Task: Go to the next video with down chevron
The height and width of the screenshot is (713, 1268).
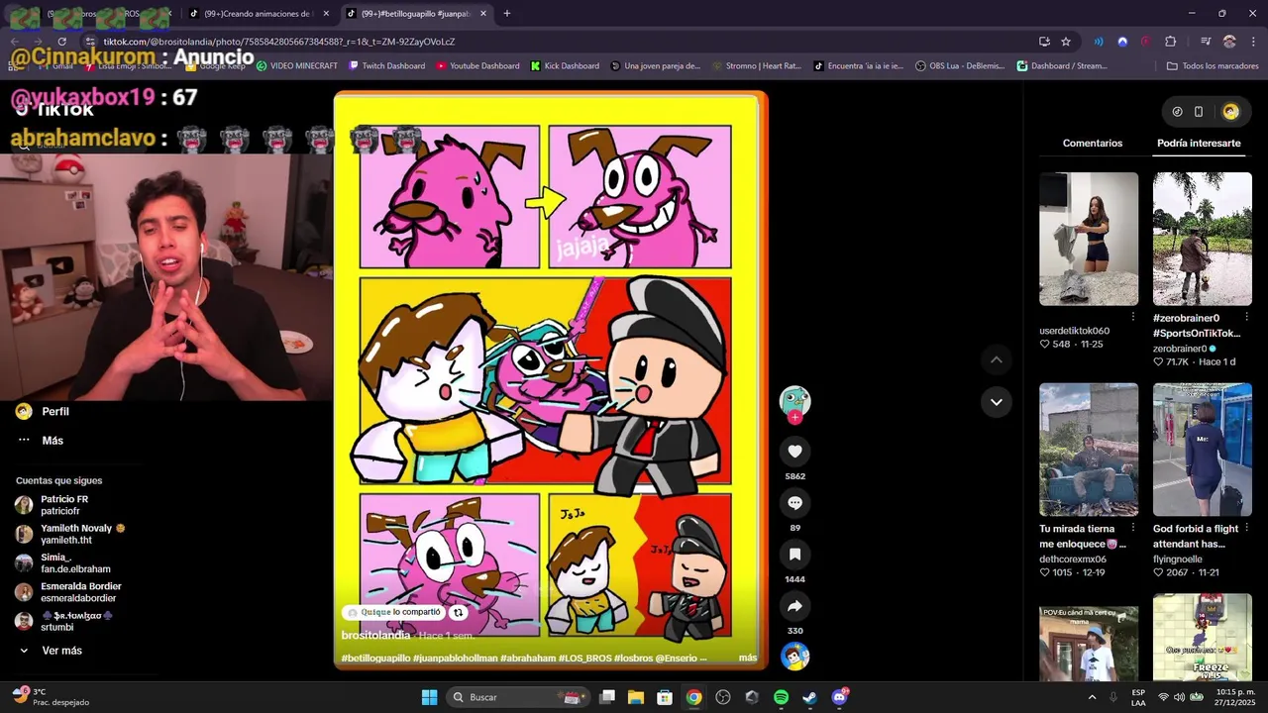Action: [997, 401]
